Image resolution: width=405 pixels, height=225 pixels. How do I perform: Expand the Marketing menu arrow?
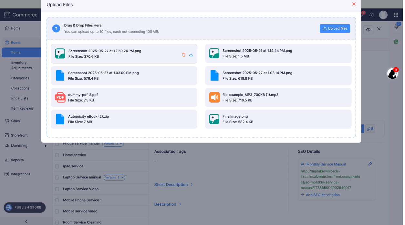click(46, 146)
